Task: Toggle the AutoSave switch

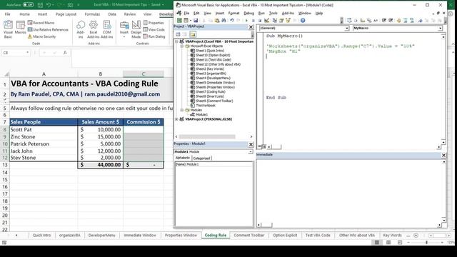Action: click(29, 5)
